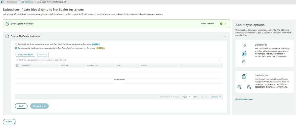Open the 20 rows per page dropdown
Screen dimensions: 296x127
(x=216, y=97)
